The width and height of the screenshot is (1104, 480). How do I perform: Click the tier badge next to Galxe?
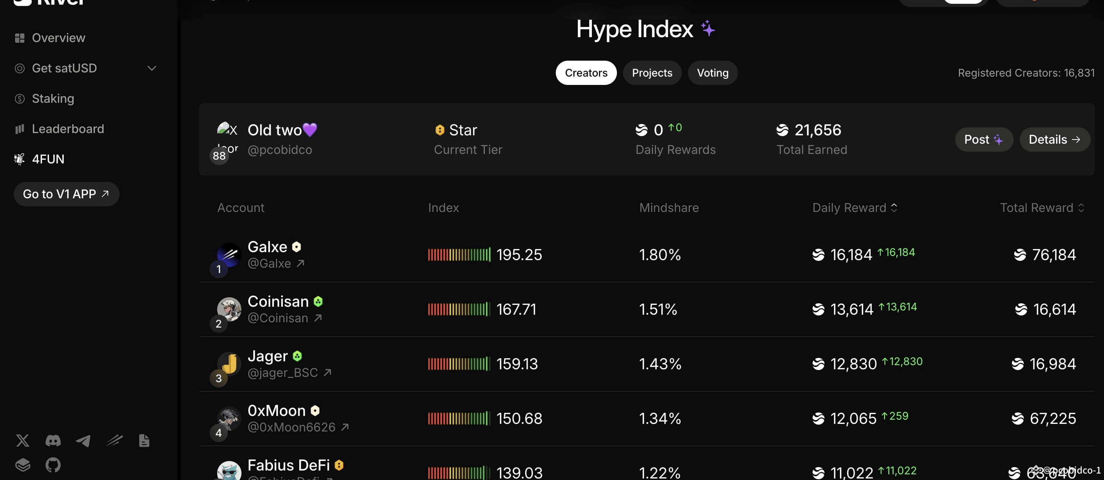pos(297,247)
